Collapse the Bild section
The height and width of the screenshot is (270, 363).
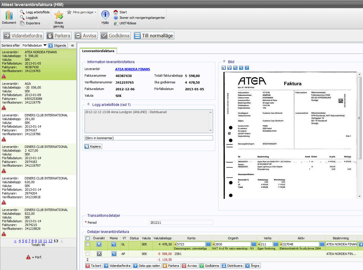224,62
